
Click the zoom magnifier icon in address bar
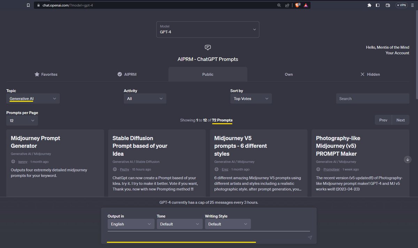(279, 5)
